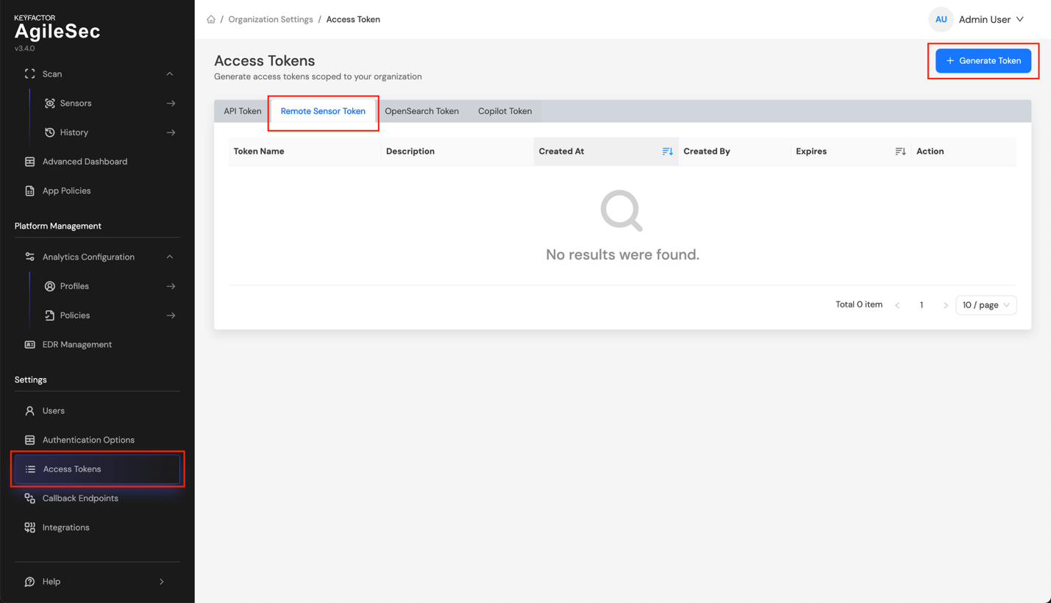Switch to the API Token tab
The image size is (1051, 603).
coord(242,111)
